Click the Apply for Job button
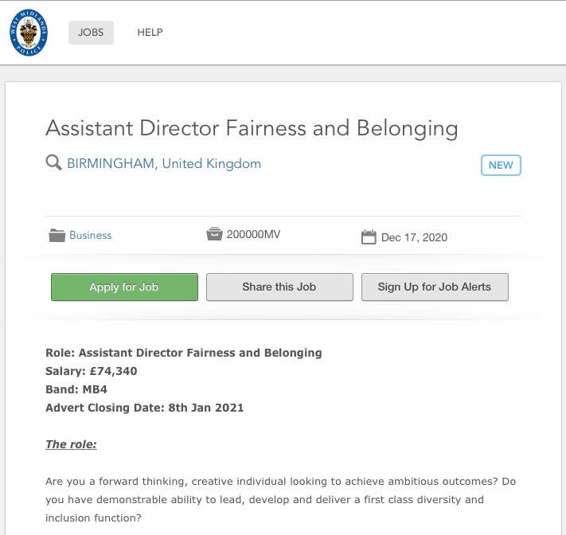This screenshot has height=535, width=566. (124, 287)
